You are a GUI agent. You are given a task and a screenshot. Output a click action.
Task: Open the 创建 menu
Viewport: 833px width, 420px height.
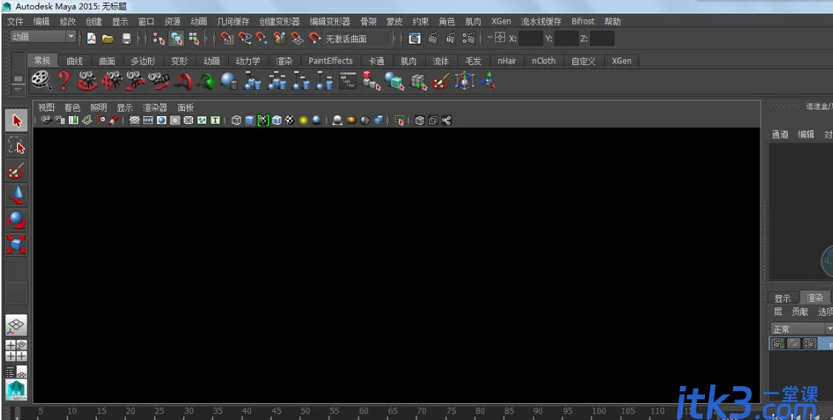tap(93, 21)
